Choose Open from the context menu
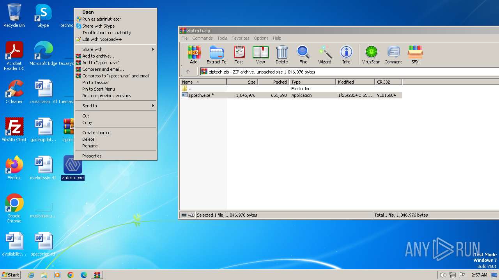 115,12
